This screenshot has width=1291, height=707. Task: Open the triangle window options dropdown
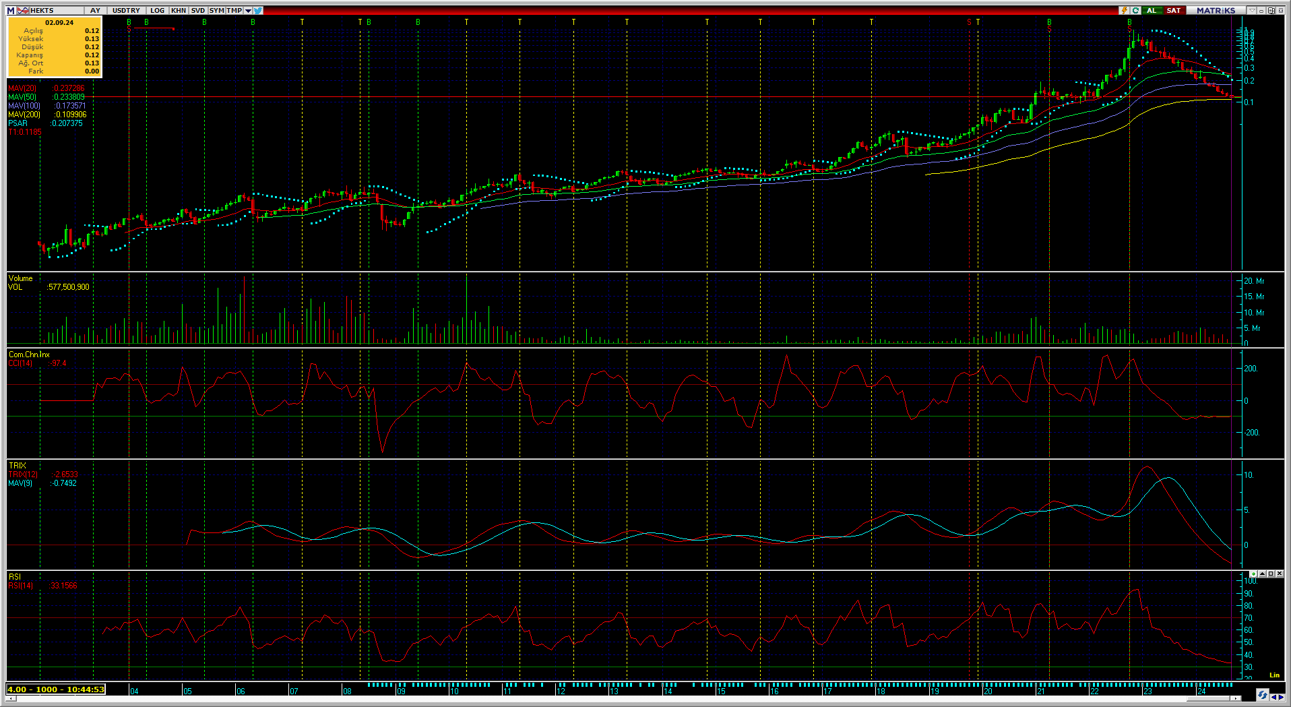point(1252,10)
